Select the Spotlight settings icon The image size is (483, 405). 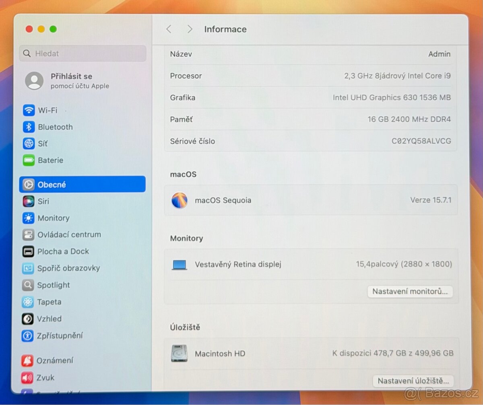point(28,285)
